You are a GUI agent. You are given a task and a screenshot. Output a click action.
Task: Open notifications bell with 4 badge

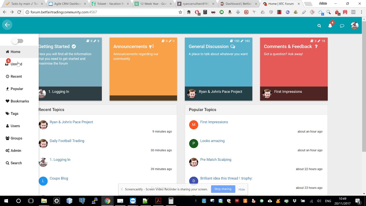[330, 25]
